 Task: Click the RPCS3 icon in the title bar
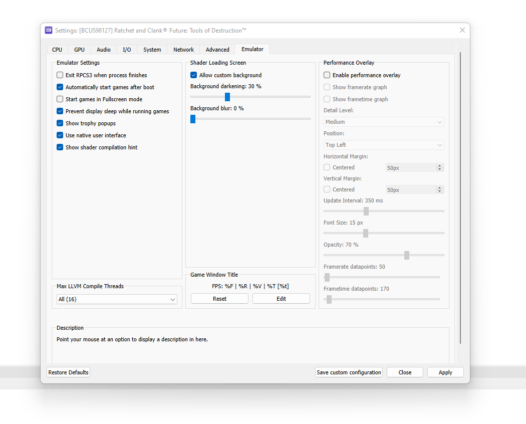coord(48,30)
